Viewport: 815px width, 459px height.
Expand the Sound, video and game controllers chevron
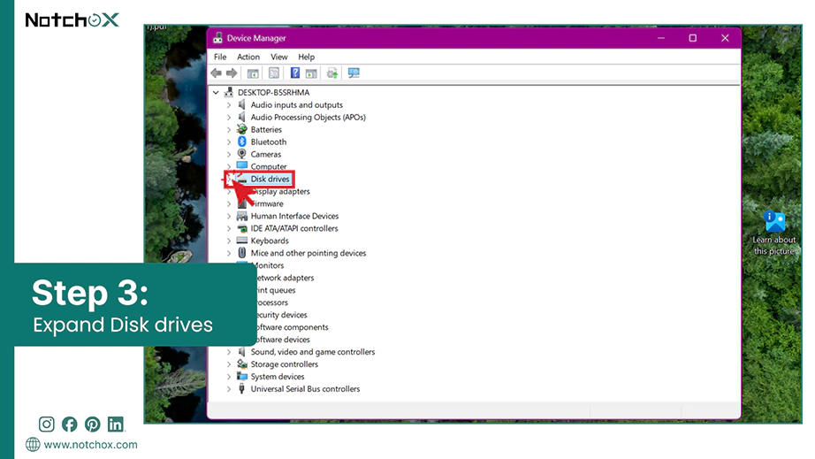pos(229,352)
